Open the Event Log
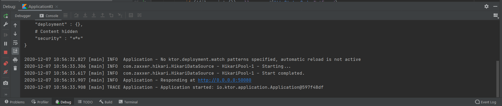This screenshot has height=106, width=502. (486, 102)
